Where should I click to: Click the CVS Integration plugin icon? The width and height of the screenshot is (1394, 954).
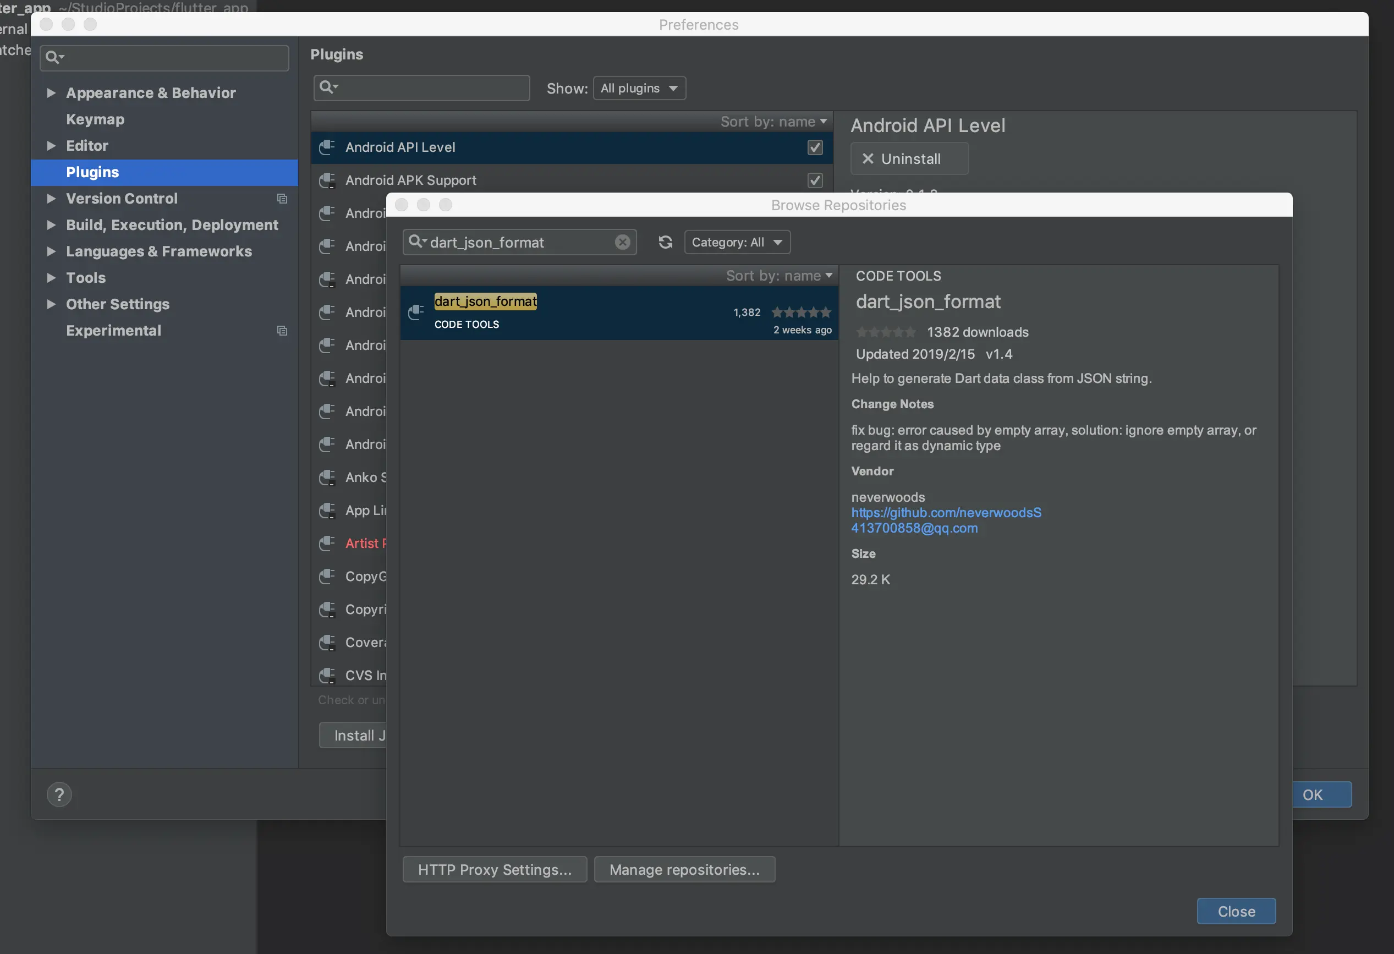click(327, 676)
